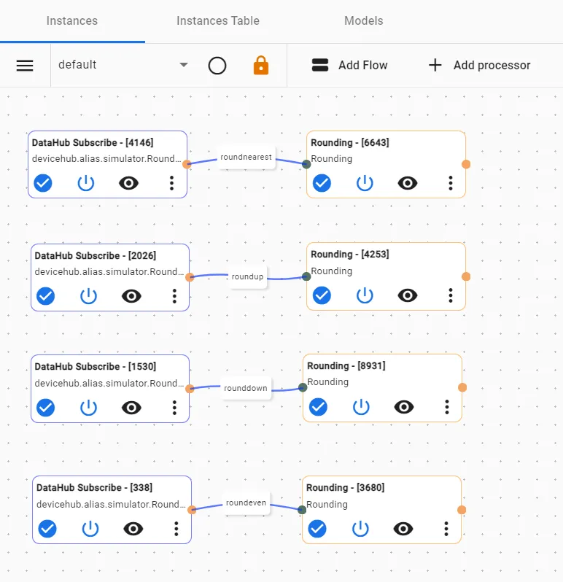The image size is (563, 582).
Task: Click output port of Rounding [6643]
Action: pyautogui.click(x=466, y=164)
